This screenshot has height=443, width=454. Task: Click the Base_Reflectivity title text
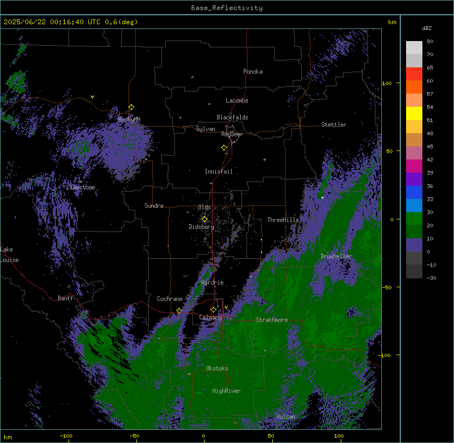pyautogui.click(x=227, y=8)
